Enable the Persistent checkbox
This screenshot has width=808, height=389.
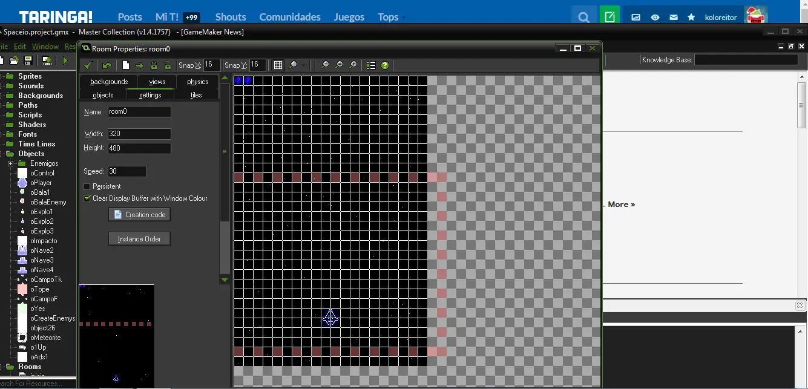(87, 186)
